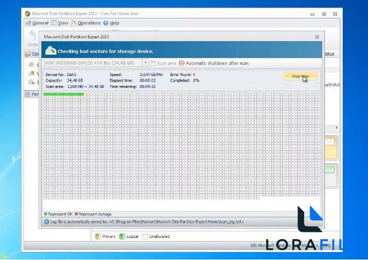The image size is (368, 260).
Task: Minimize the main Macrorit window
Action: [312, 14]
